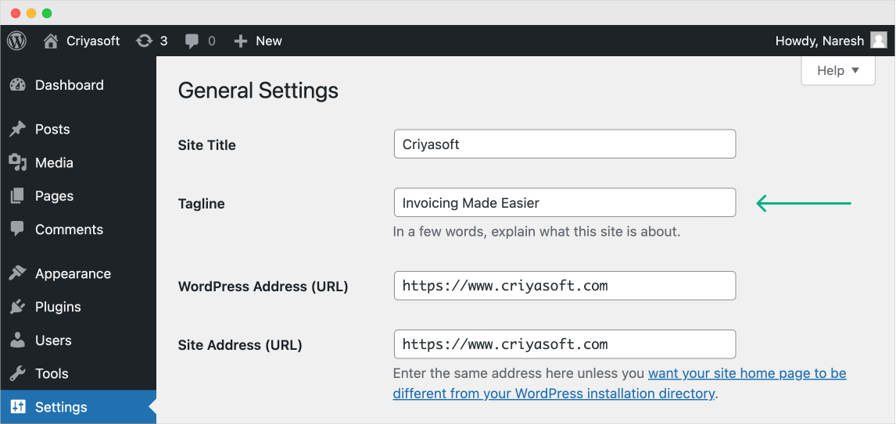
Task: Open the WordPress logo menu
Action: 16,41
